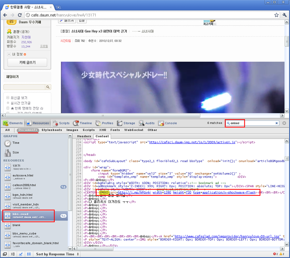Close the Daum cafe browser tab
Image resolution: width=290 pixels, height=258 pixels.
(x=51, y=7)
